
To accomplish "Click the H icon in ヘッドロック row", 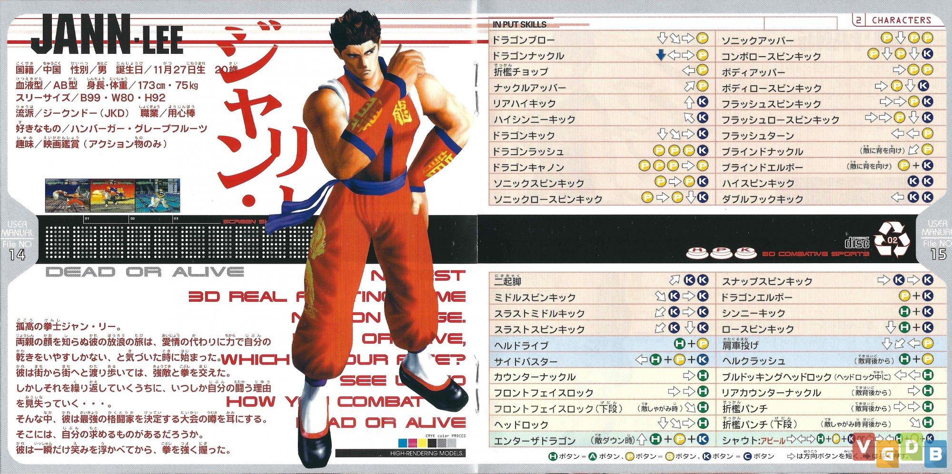I will tap(703, 423).
